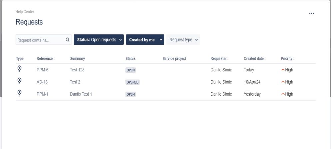Go to the Help Center breadcrumb

25,12
